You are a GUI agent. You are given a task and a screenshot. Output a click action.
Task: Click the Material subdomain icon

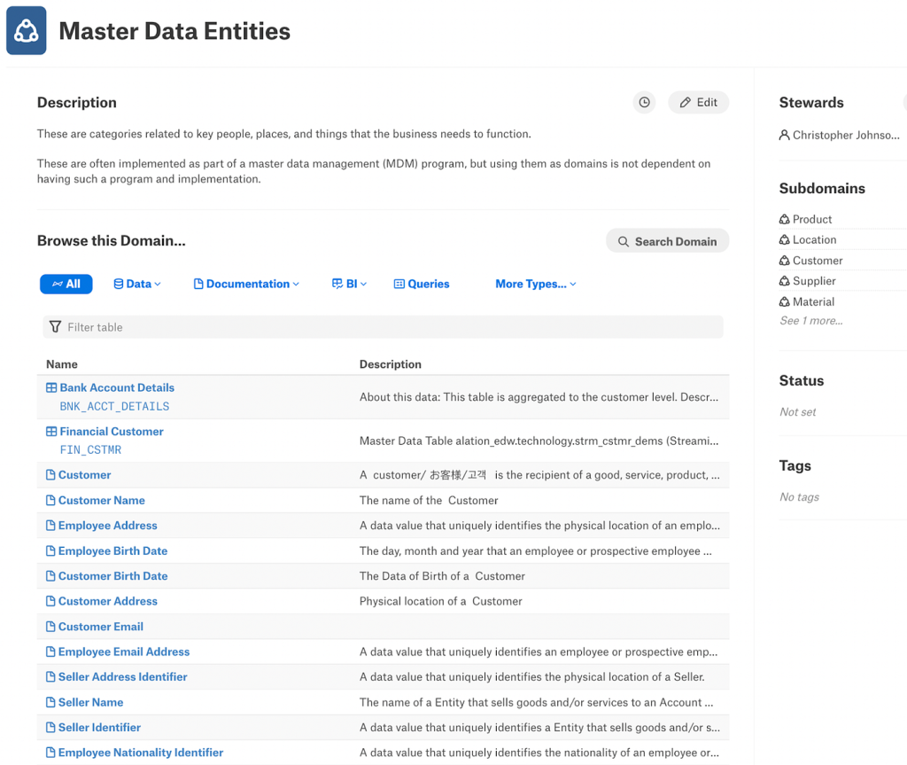pyautogui.click(x=785, y=301)
